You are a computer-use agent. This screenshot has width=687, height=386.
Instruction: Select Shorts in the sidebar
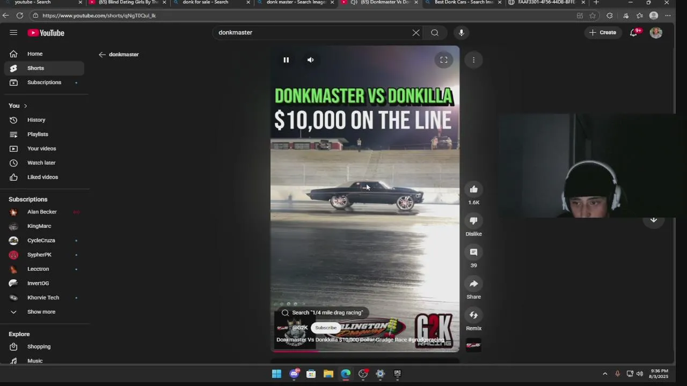(44, 68)
